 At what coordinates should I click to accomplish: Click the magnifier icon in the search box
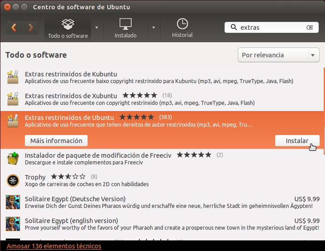pyautogui.click(x=233, y=27)
